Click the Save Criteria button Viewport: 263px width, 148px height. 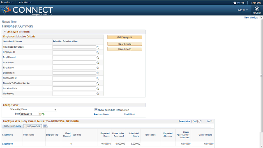[125, 49]
